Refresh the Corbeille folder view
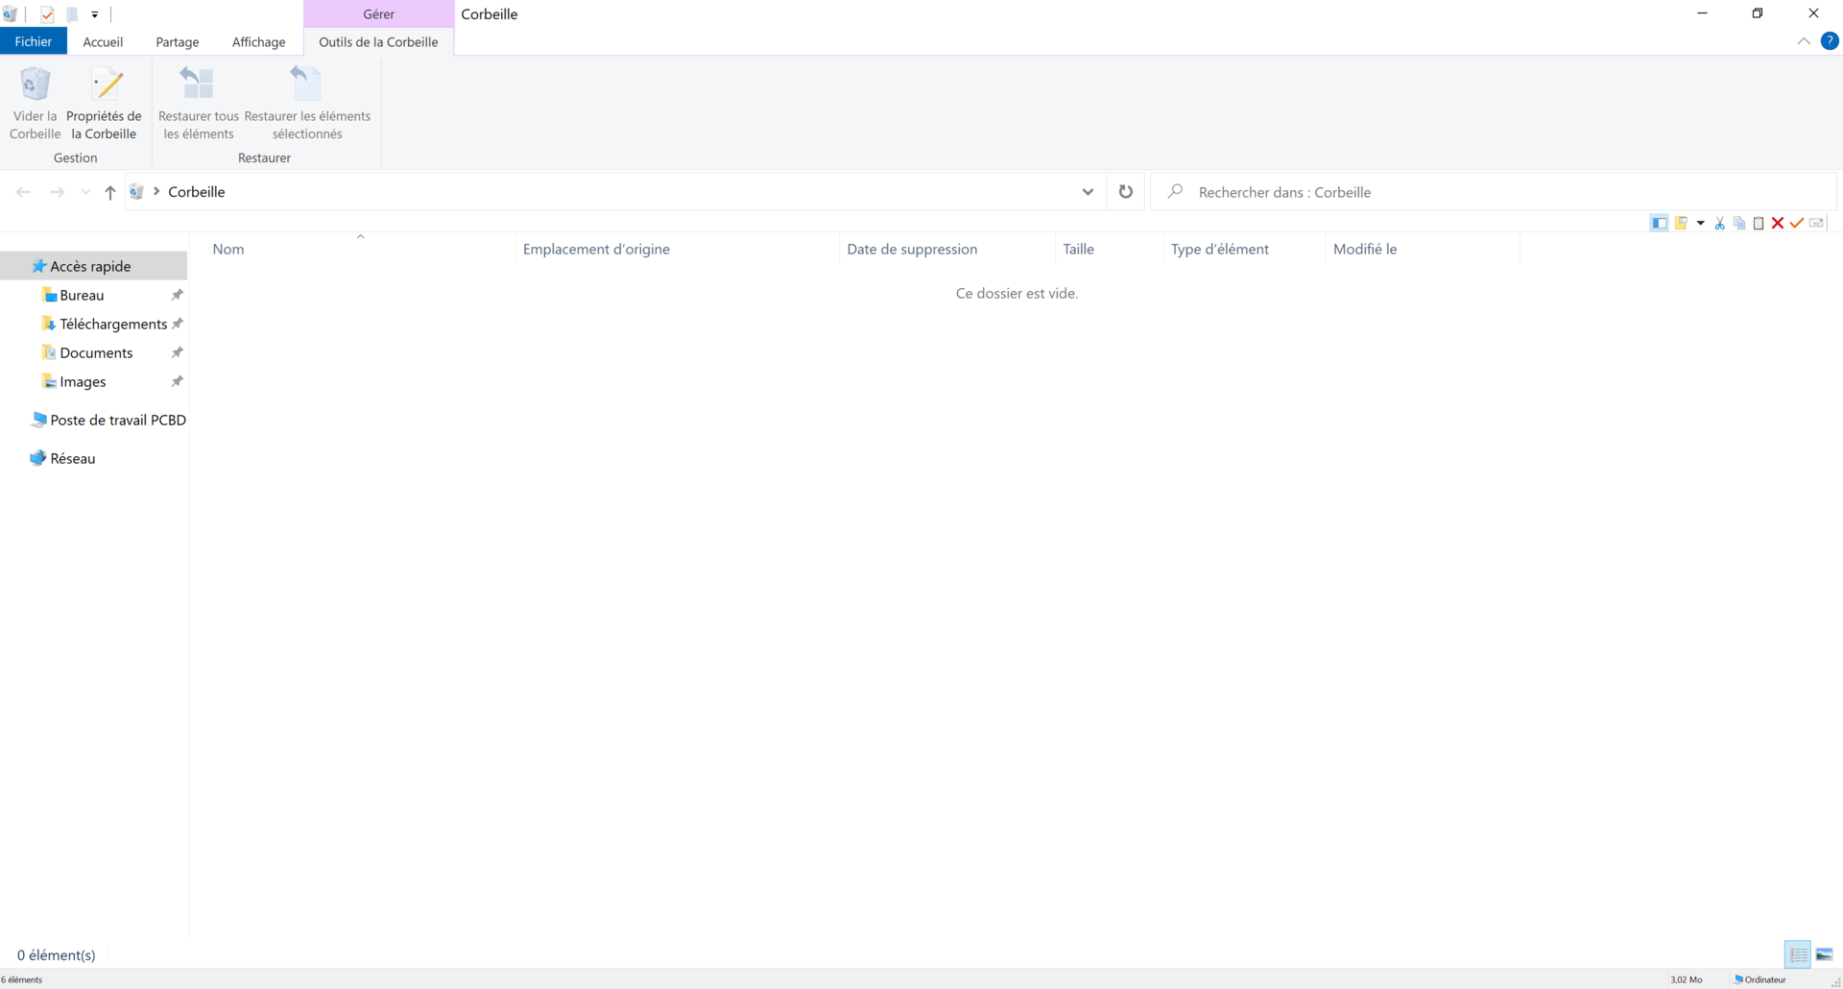The width and height of the screenshot is (1843, 989). click(x=1125, y=192)
